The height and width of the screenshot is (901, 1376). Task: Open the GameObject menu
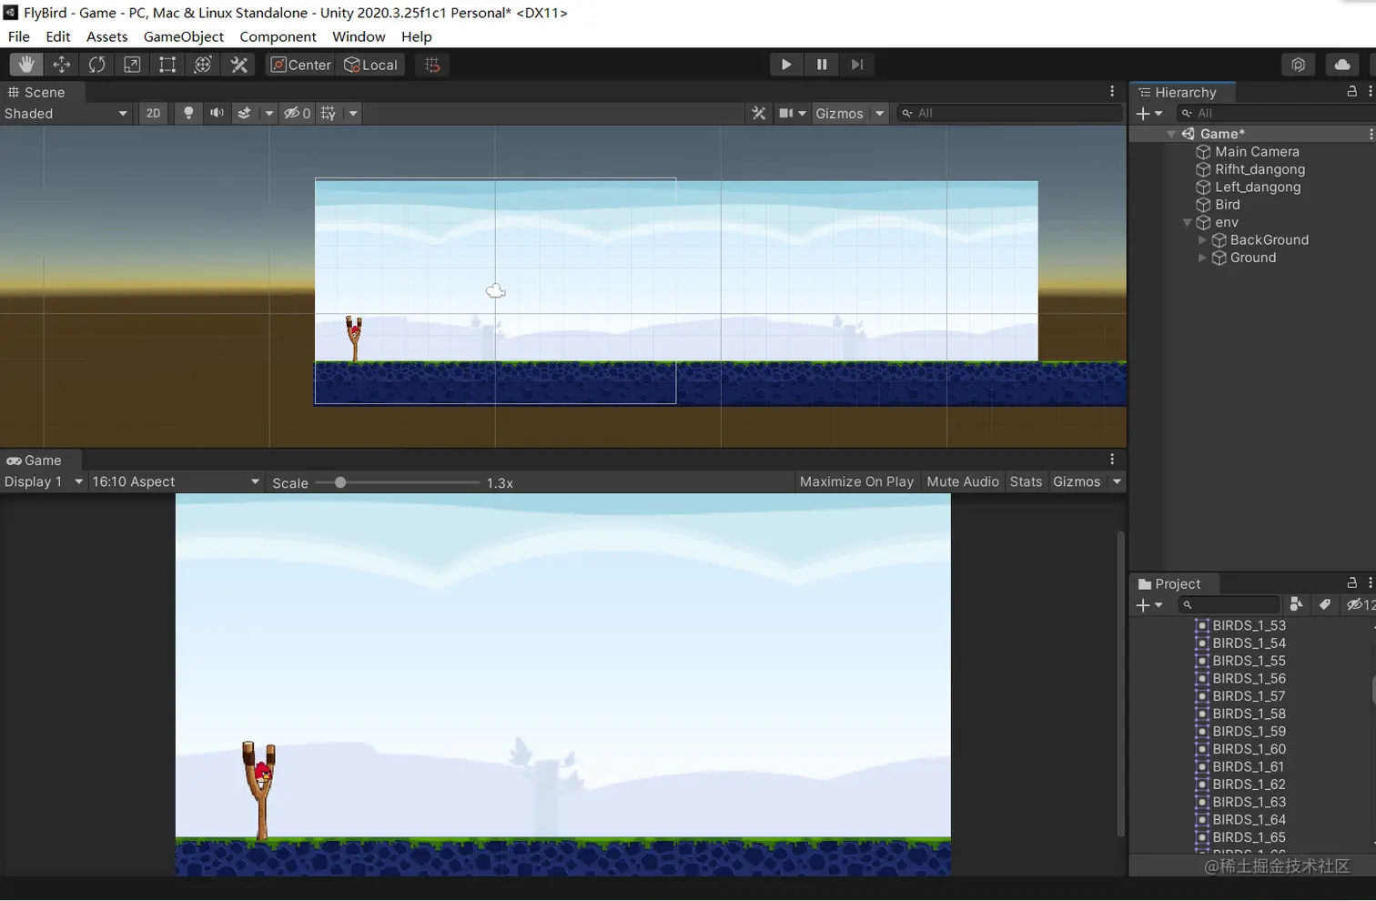[x=184, y=36]
